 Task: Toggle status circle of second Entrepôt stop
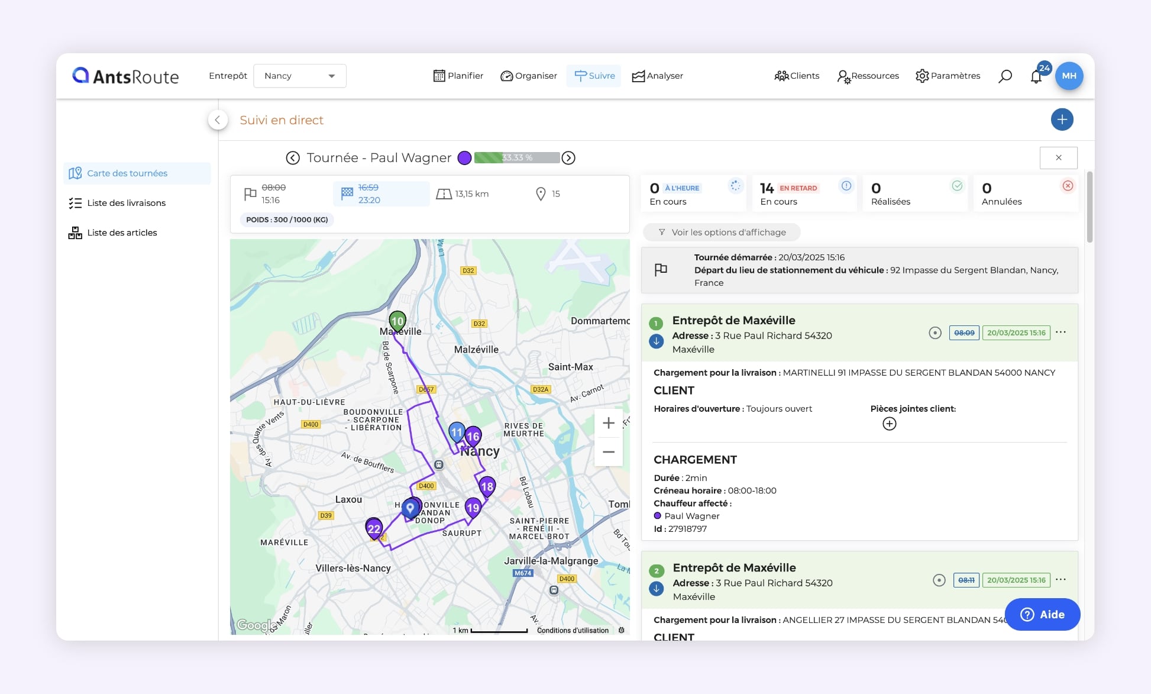(939, 580)
